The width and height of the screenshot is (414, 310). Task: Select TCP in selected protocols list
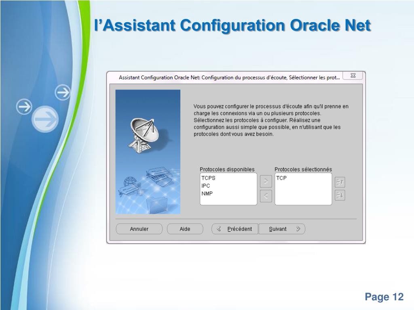(x=281, y=178)
